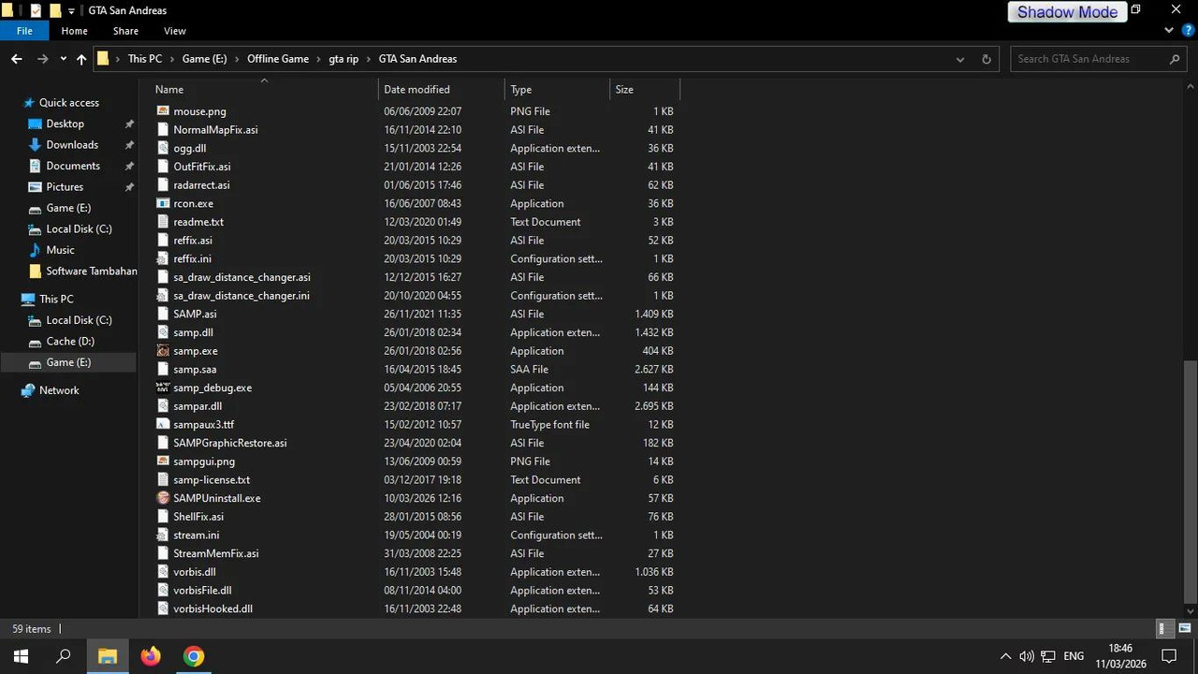1198x674 pixels.
Task: Click the search magnifier in the search box
Action: (x=1175, y=59)
